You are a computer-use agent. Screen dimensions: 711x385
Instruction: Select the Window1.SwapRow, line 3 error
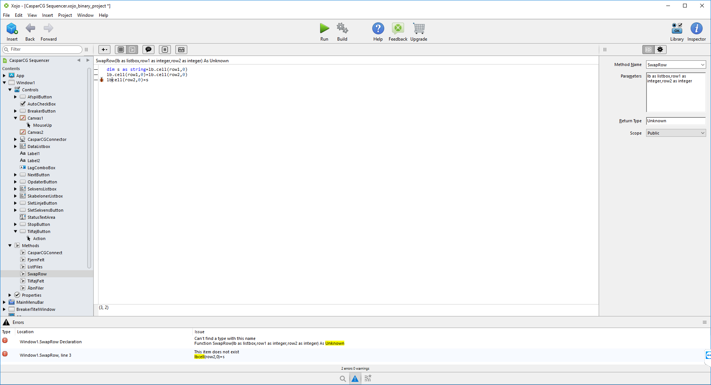[x=46, y=355]
